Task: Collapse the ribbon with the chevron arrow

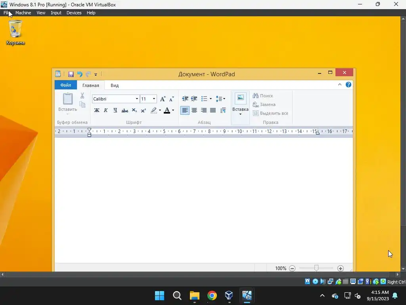Action: 340,85
